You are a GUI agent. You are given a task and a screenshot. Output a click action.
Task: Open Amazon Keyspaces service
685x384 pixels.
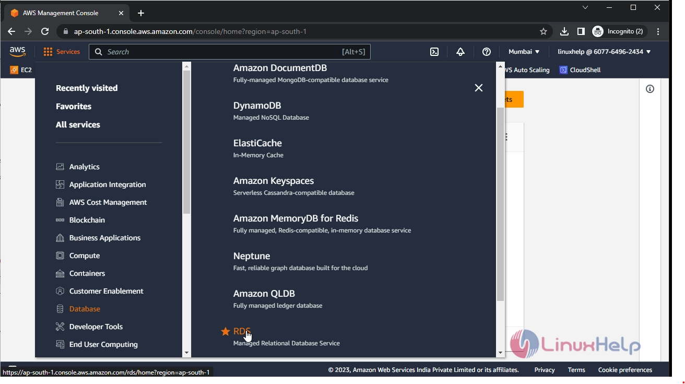(274, 181)
